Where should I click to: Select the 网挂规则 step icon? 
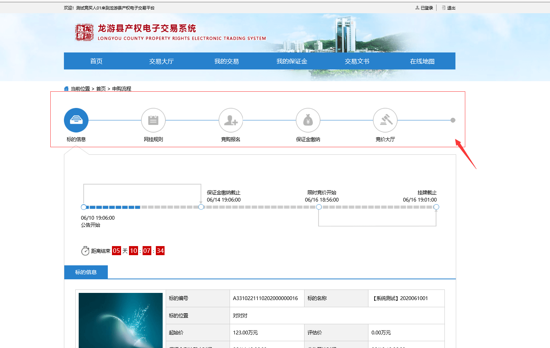click(x=153, y=120)
